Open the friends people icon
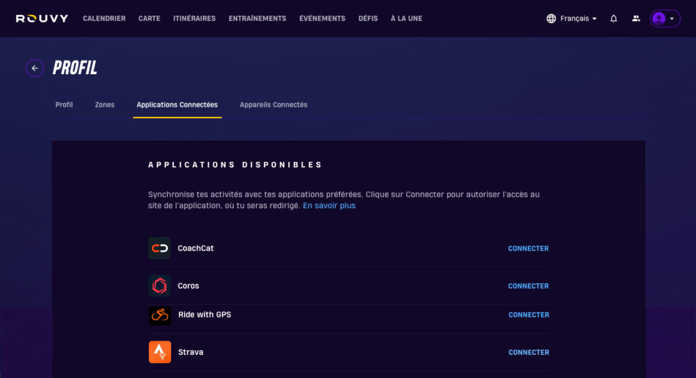 (x=636, y=18)
